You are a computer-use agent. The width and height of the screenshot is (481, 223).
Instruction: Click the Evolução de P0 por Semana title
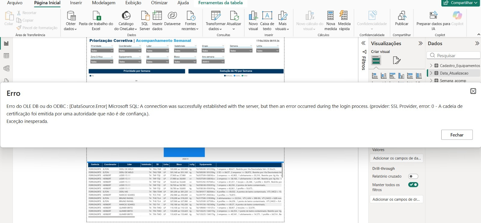[x=236, y=71]
